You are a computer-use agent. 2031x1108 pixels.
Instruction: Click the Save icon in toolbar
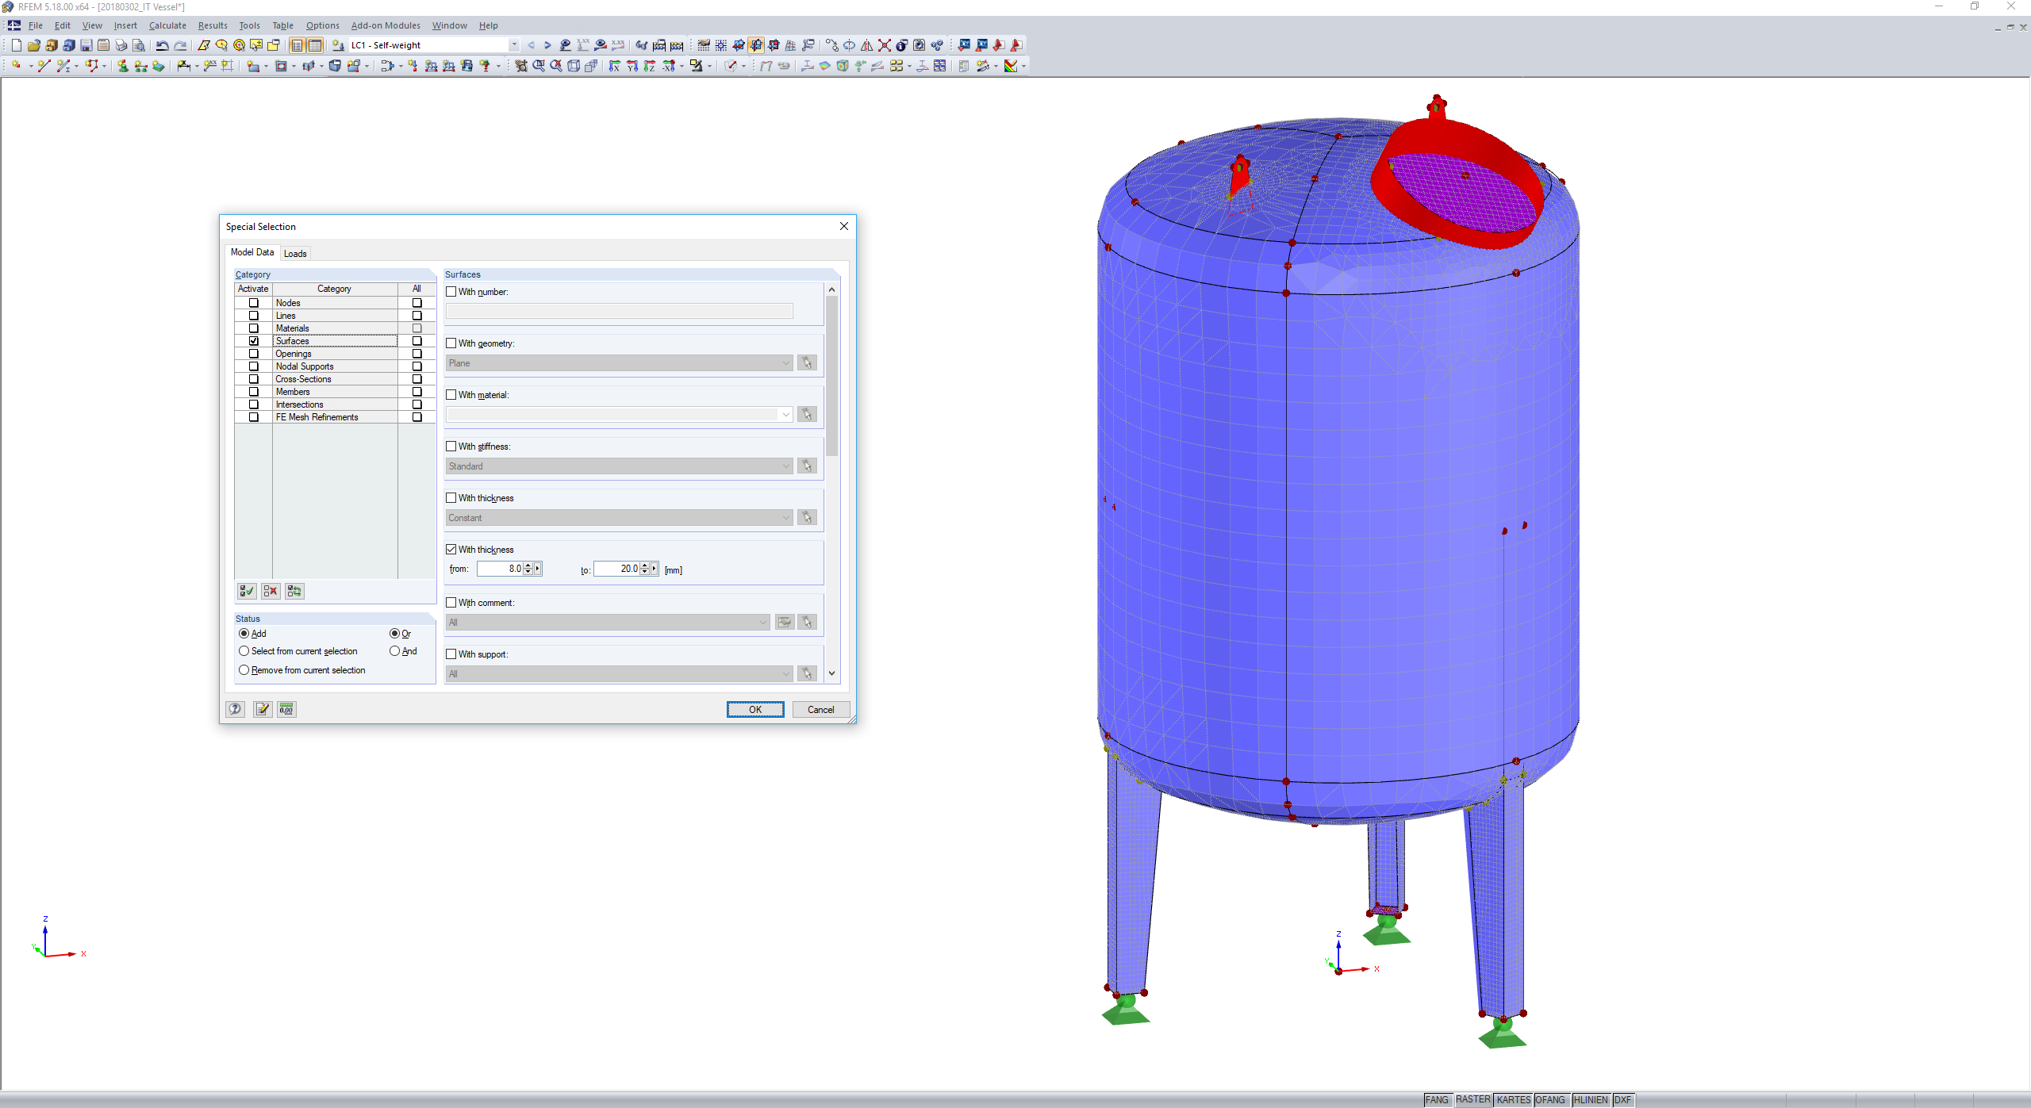86,45
